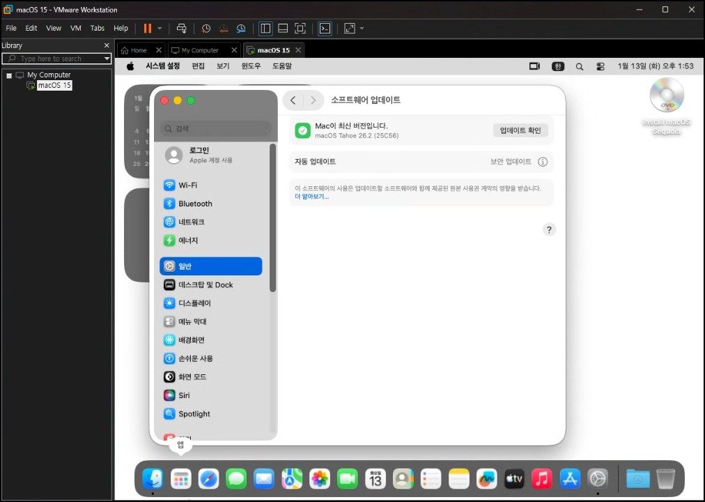Open Downloads folder in Dock
This screenshot has height=502, width=705.
point(638,478)
